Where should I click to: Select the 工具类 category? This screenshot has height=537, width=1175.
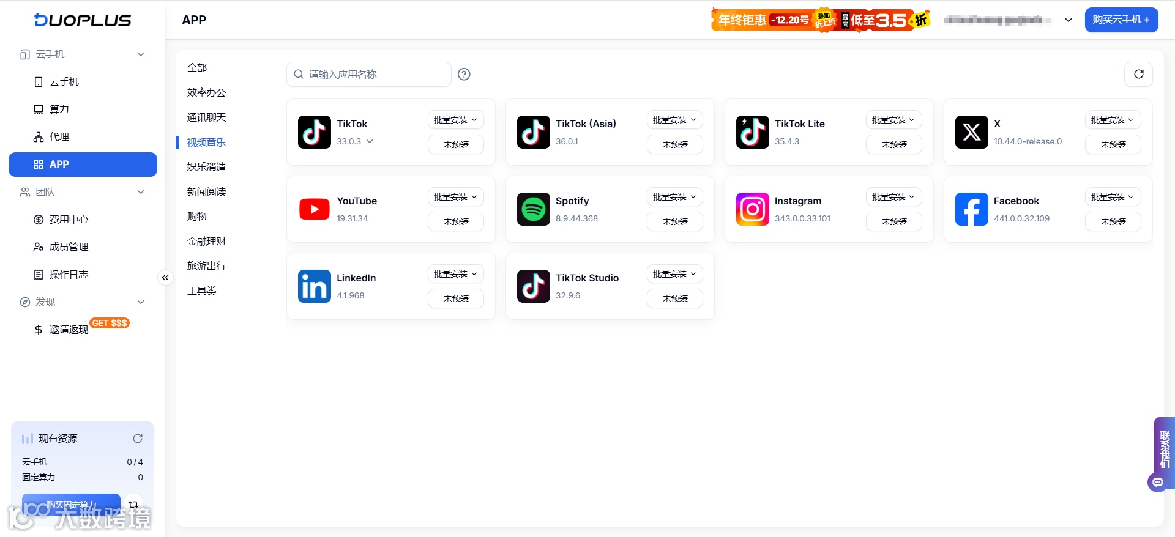(x=202, y=291)
